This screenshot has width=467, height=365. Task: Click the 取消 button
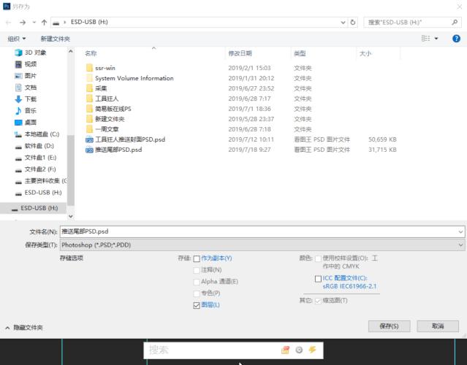438,326
